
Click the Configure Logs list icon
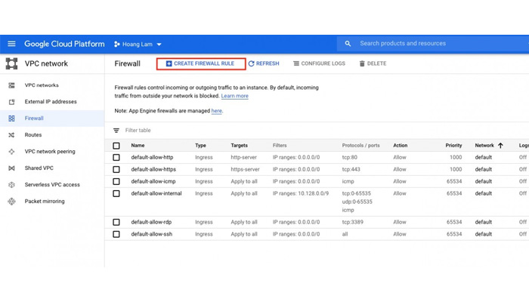tap(296, 63)
